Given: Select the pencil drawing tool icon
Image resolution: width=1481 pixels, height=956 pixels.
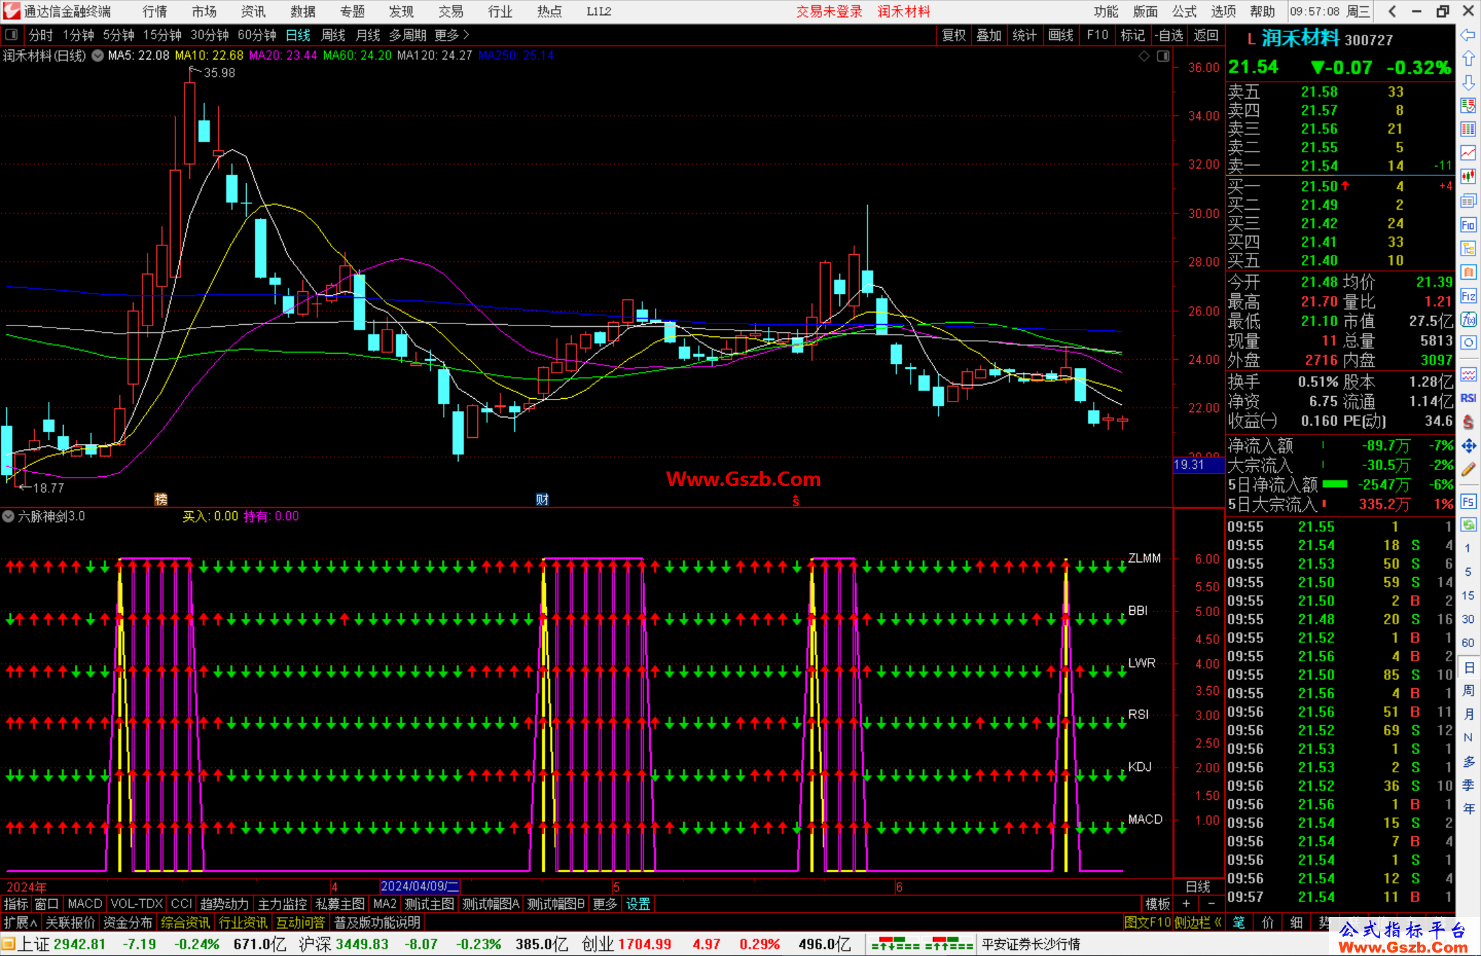Looking at the screenshot, I should tap(1468, 470).
